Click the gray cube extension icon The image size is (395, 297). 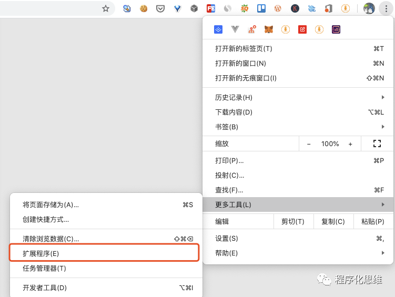[194, 8]
